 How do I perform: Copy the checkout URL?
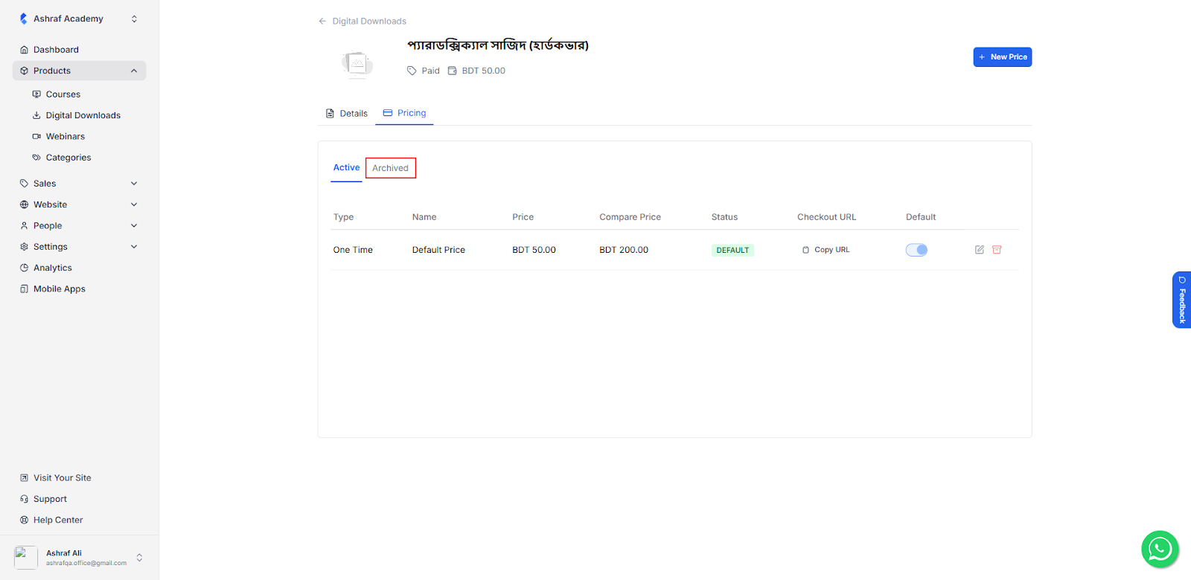click(826, 250)
